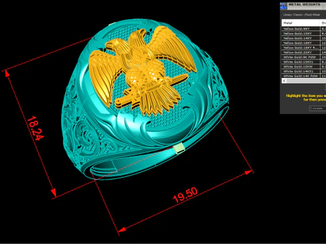The width and height of the screenshot is (326, 244).
Task: Click the Calculate button
Action: tap(317, 108)
